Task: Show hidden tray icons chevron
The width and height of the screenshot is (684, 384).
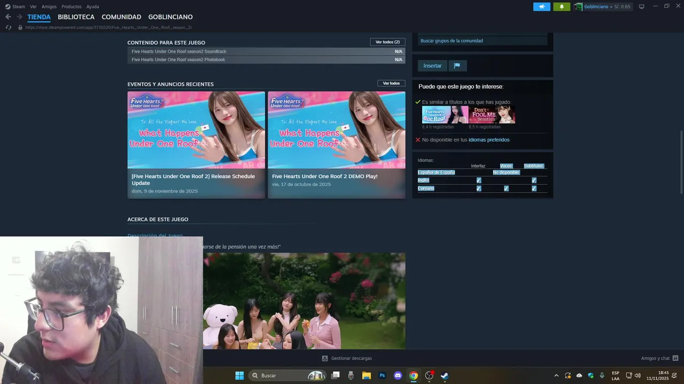Action: (x=556, y=375)
